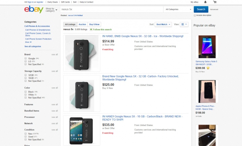Select the Auction tab
The image size is (242, 146).
(82, 24)
